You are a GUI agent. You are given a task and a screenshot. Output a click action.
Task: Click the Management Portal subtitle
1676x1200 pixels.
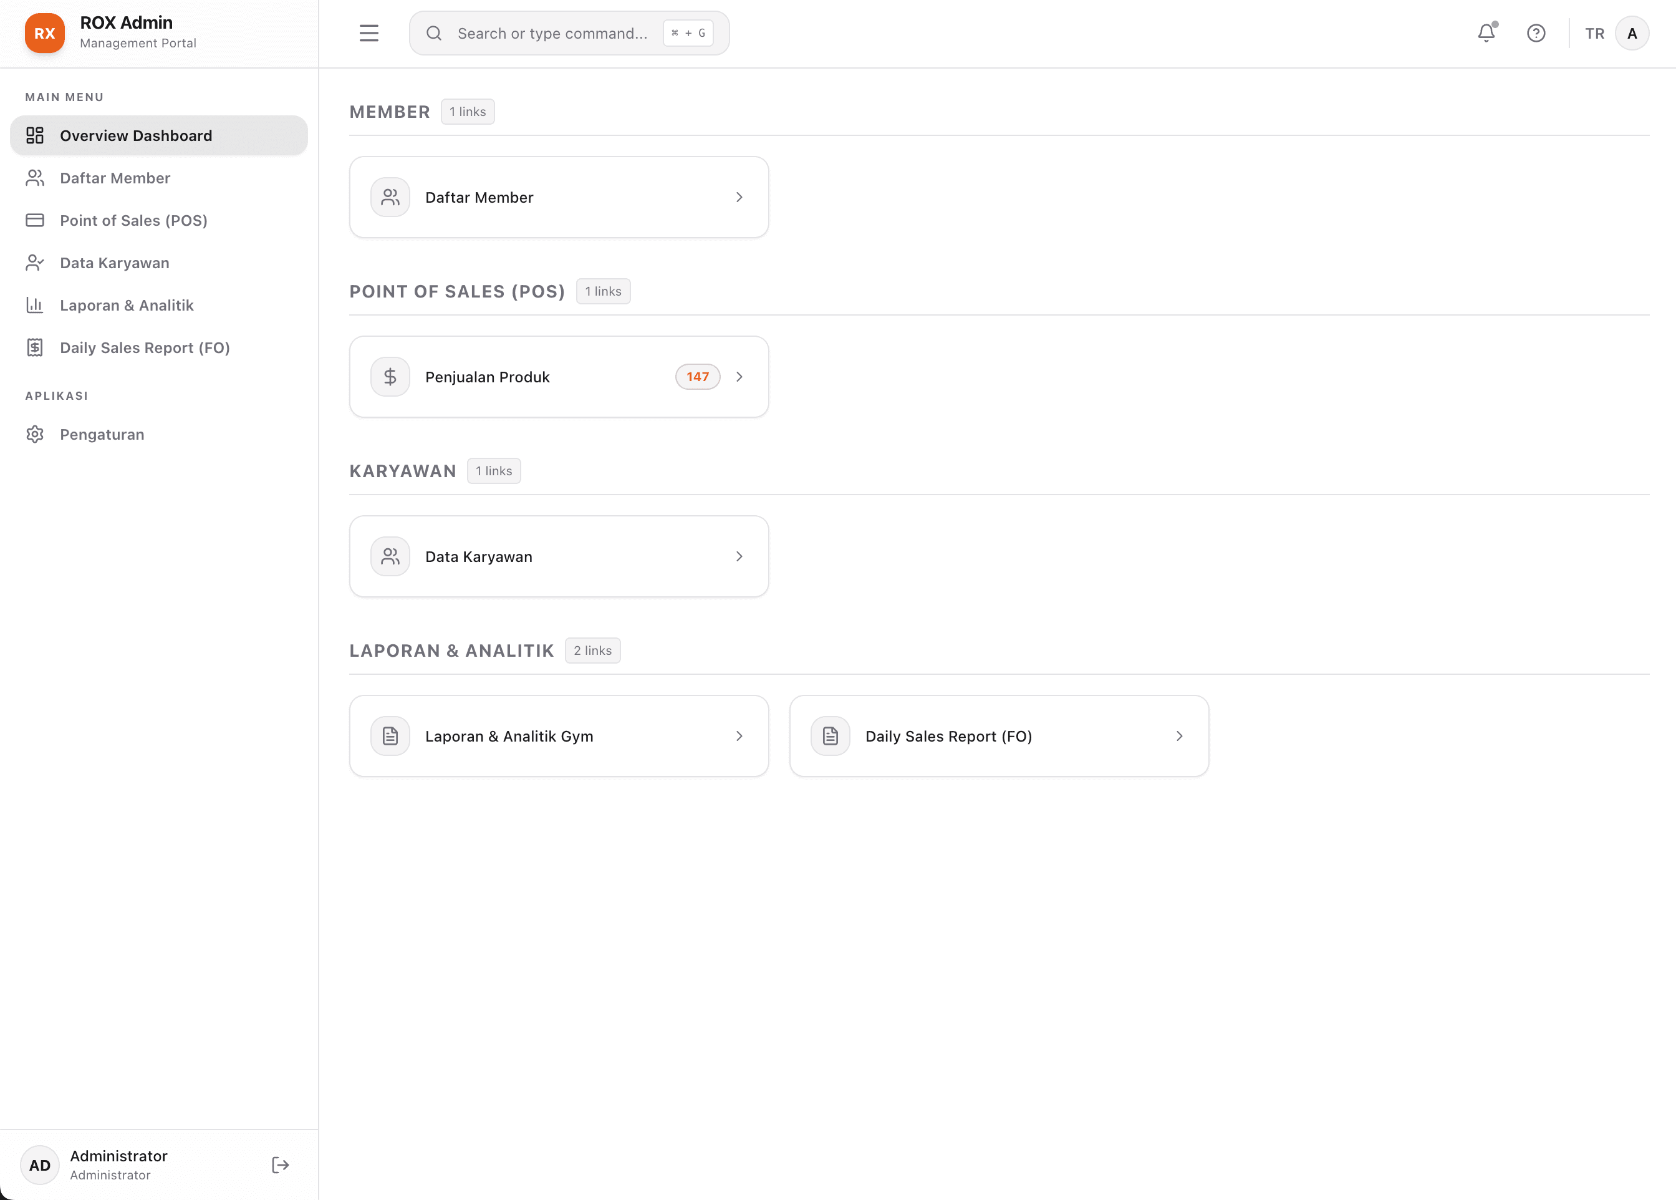[x=138, y=44]
